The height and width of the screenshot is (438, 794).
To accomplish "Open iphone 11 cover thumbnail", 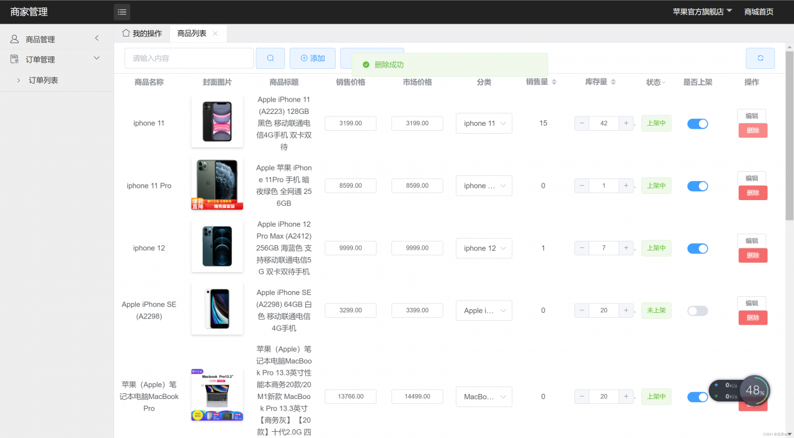I will tap(217, 121).
